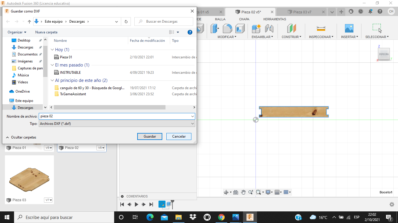
Task: Select the Pan hand icon
Action: (243, 192)
